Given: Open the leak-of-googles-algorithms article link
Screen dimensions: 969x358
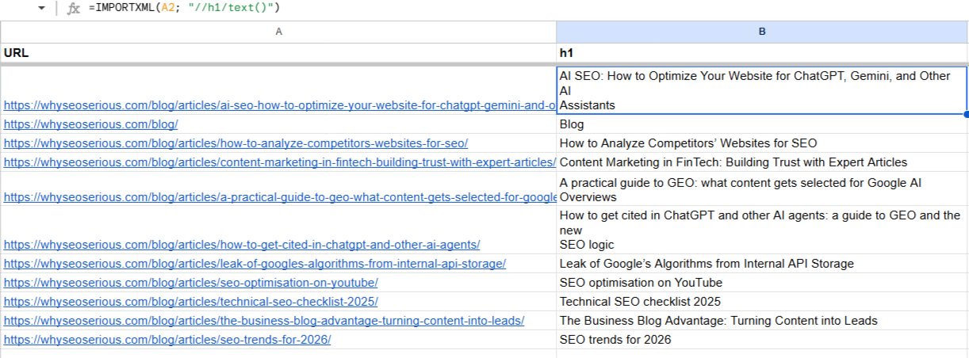Looking at the screenshot, I should pos(255,264).
